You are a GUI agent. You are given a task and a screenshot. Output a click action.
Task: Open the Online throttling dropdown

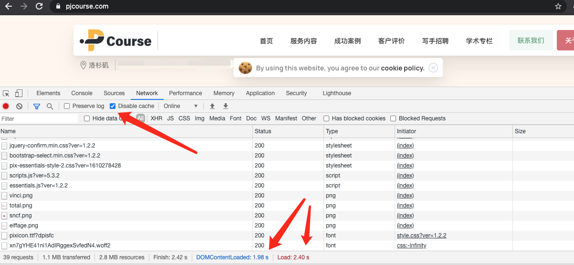pyautogui.click(x=180, y=106)
